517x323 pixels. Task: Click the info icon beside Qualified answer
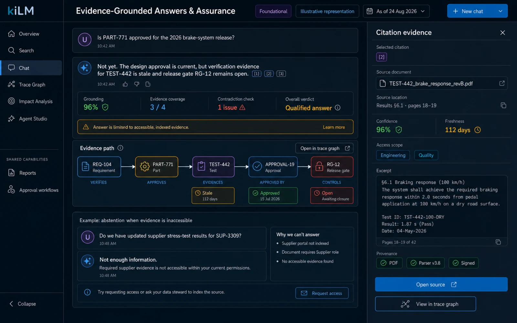(338, 108)
